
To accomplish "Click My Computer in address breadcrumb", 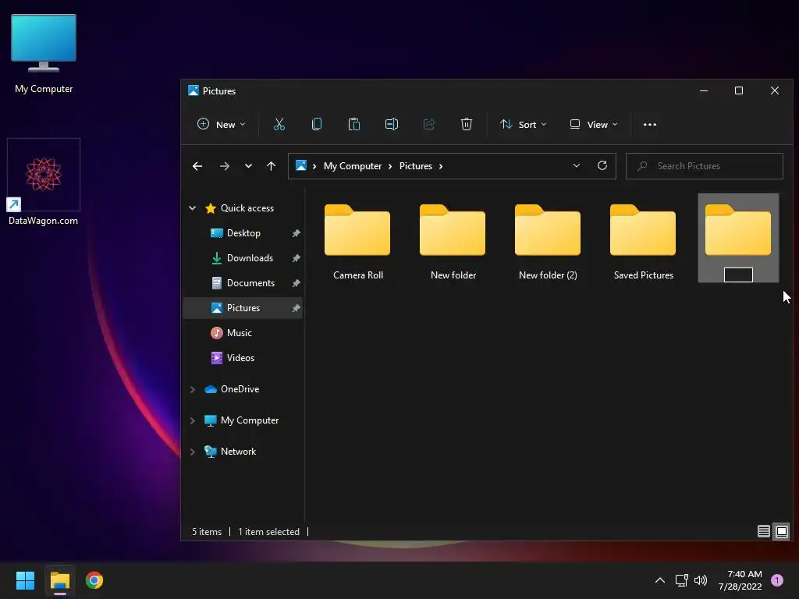I will click(353, 166).
